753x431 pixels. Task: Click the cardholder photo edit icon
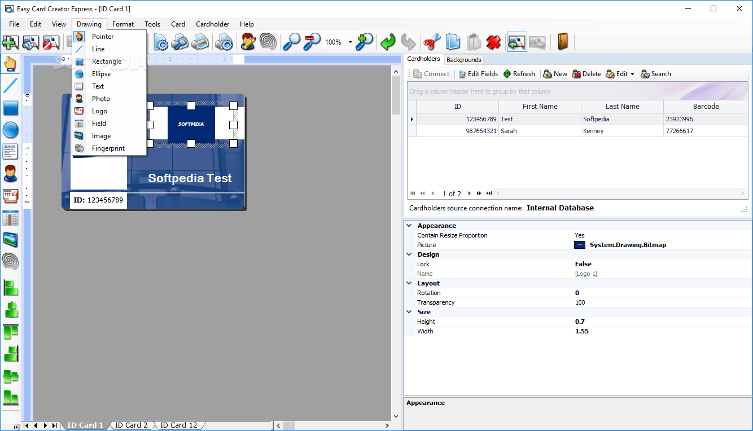click(x=248, y=42)
